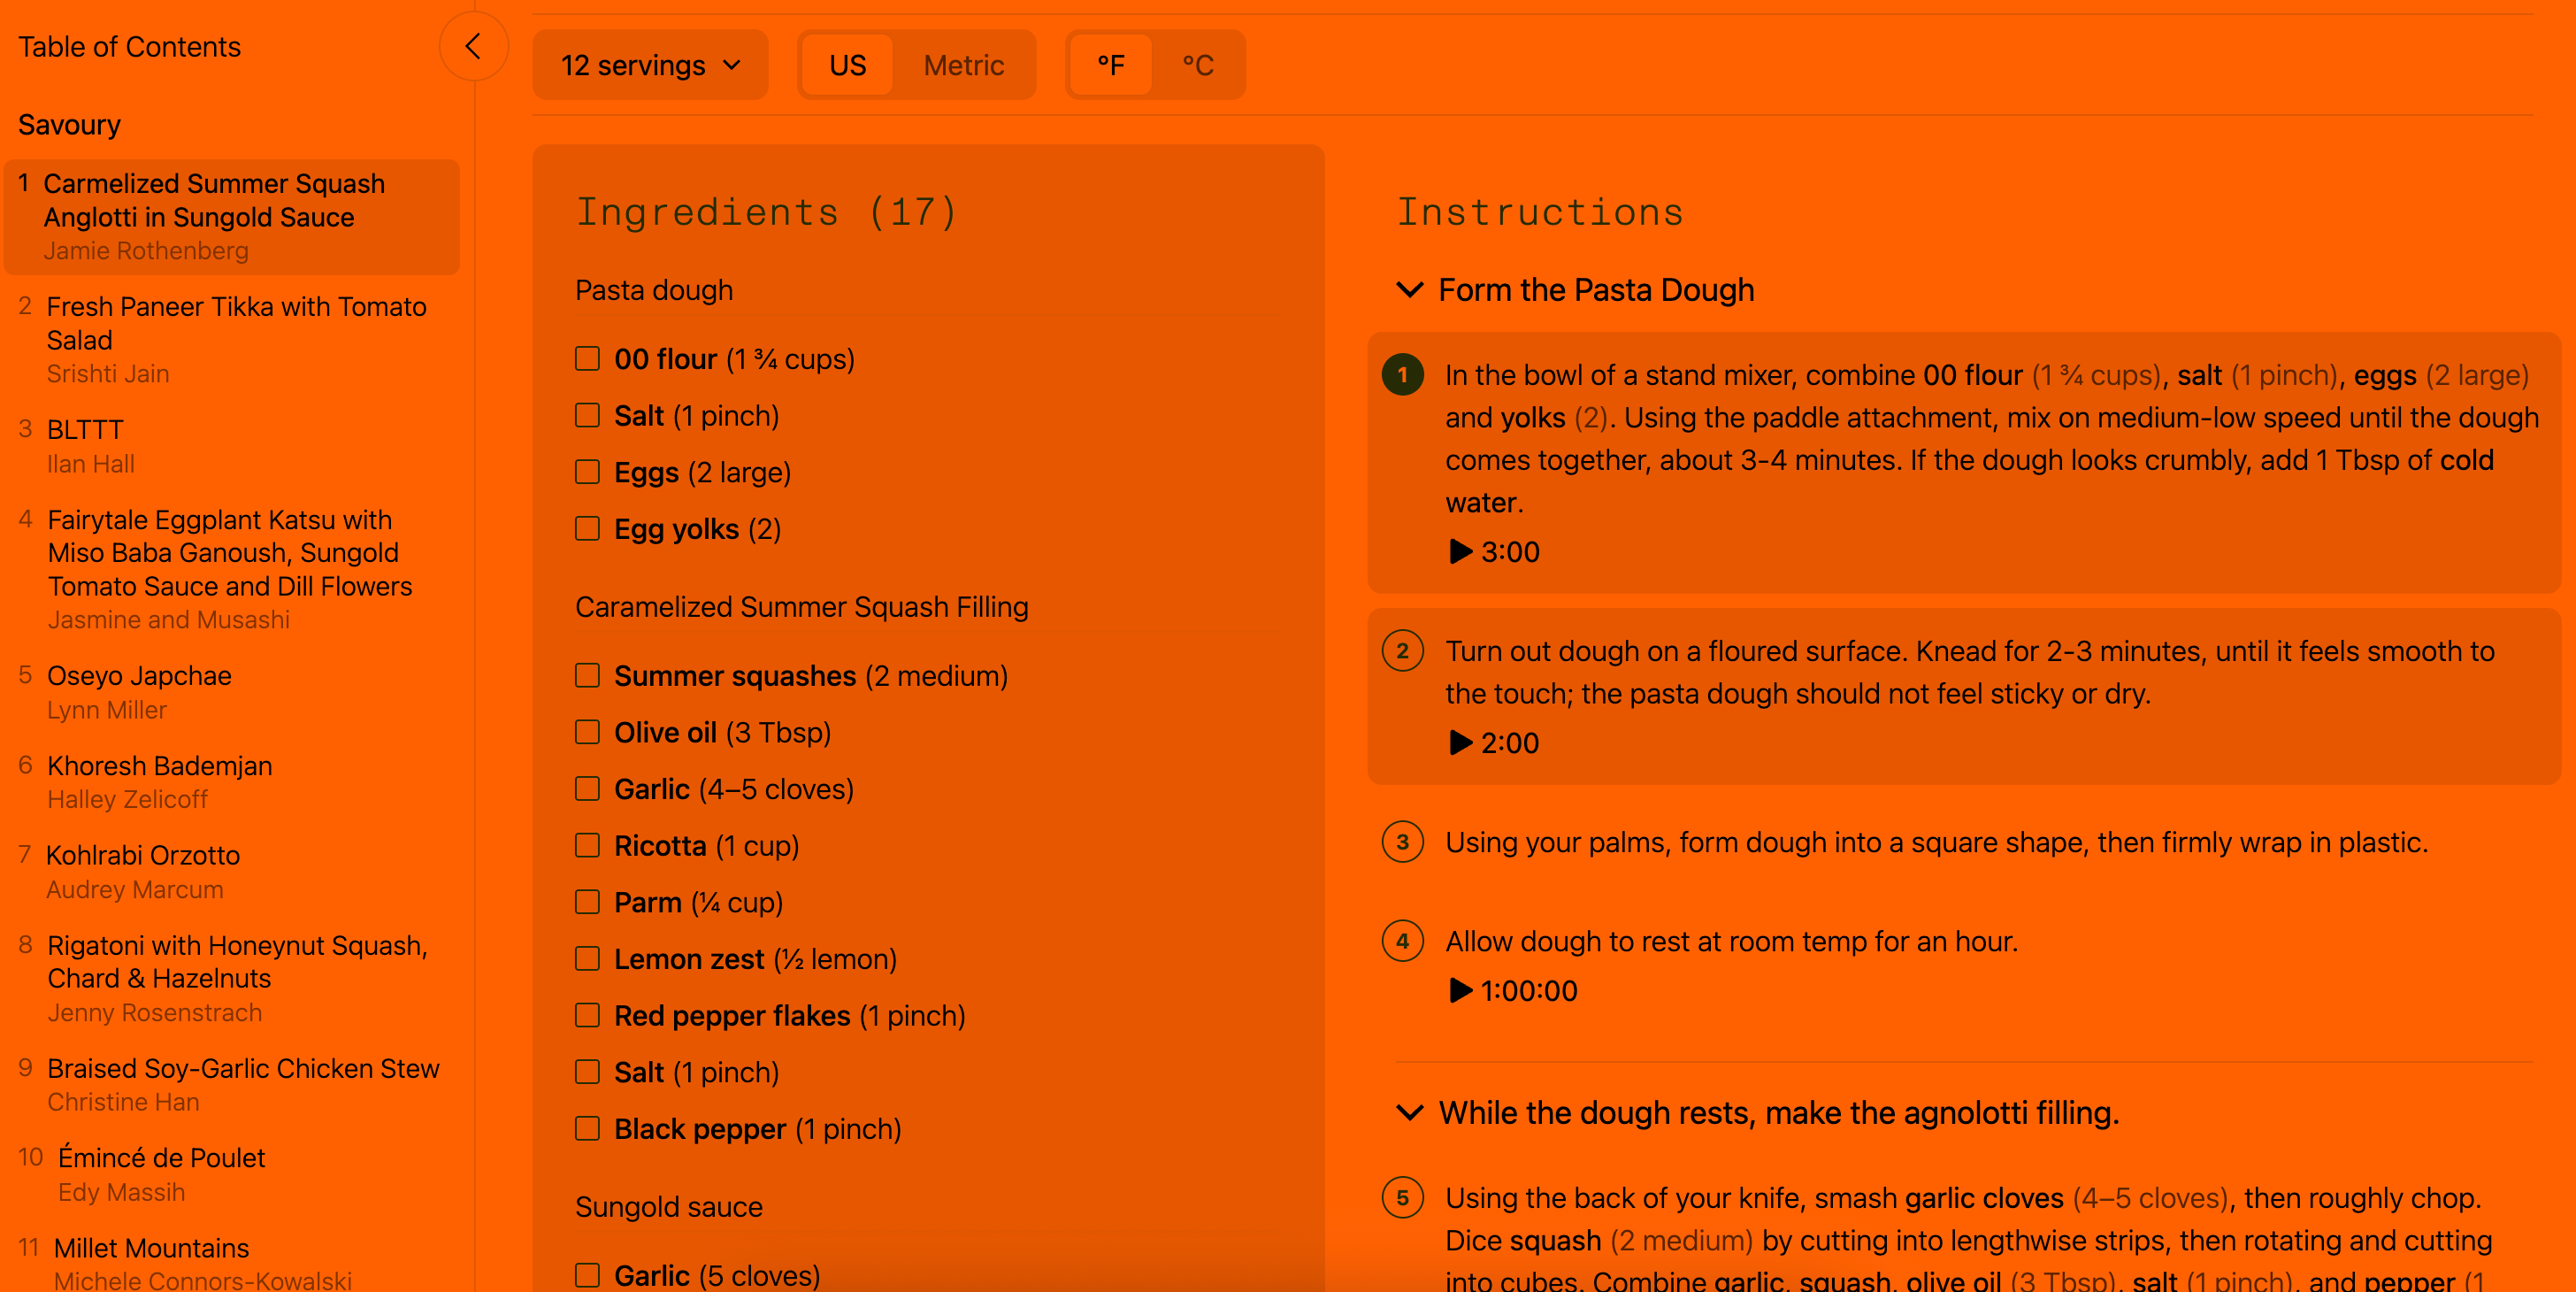Collapse the agnolotti filling instructions section
Viewport: 2576px width, 1292px height.
(1409, 1112)
